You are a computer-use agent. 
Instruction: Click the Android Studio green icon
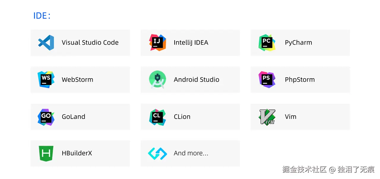(x=157, y=79)
